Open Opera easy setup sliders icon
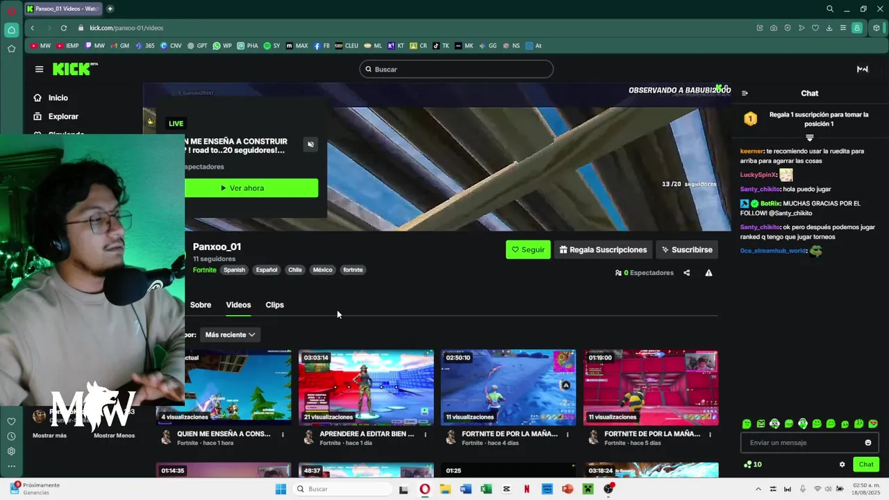889x500 pixels. 843,28
